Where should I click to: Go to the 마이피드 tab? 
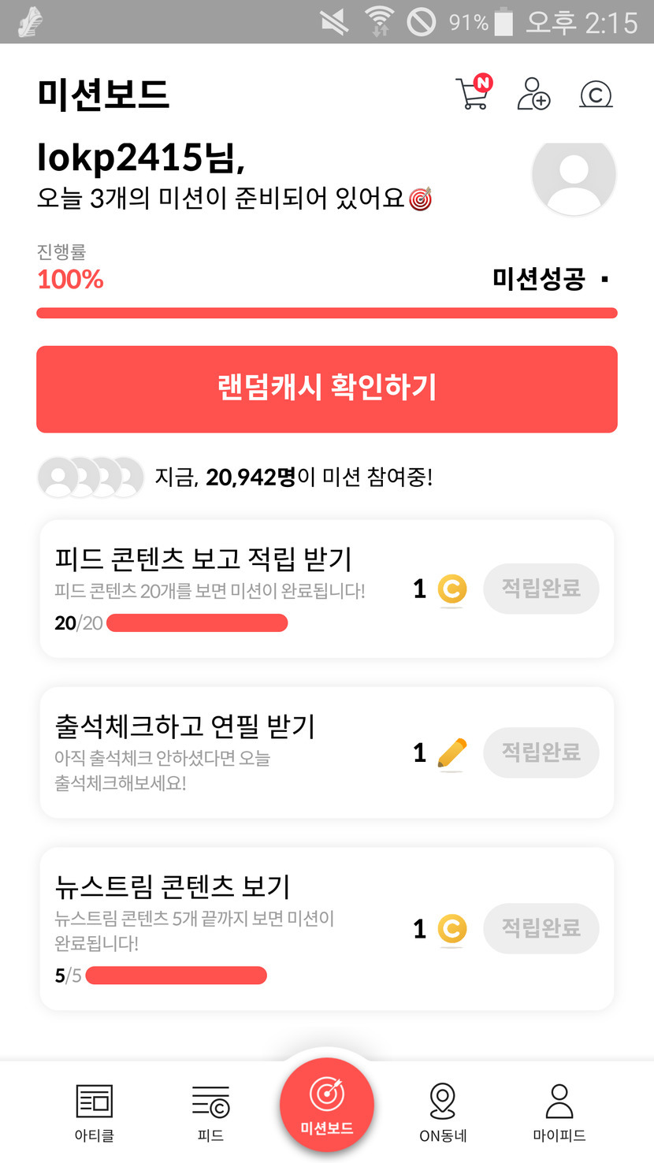click(559, 1112)
